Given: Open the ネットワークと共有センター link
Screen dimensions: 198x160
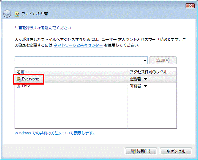Looking at the screenshot, I should [x=78, y=45].
